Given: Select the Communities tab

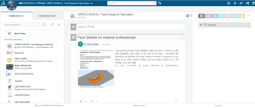Looking at the screenshot, I should pos(15,16).
